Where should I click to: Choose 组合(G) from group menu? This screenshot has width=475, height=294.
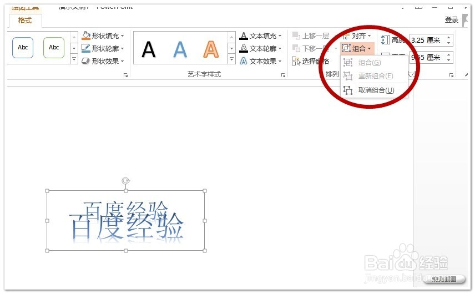pyautogui.click(x=374, y=63)
